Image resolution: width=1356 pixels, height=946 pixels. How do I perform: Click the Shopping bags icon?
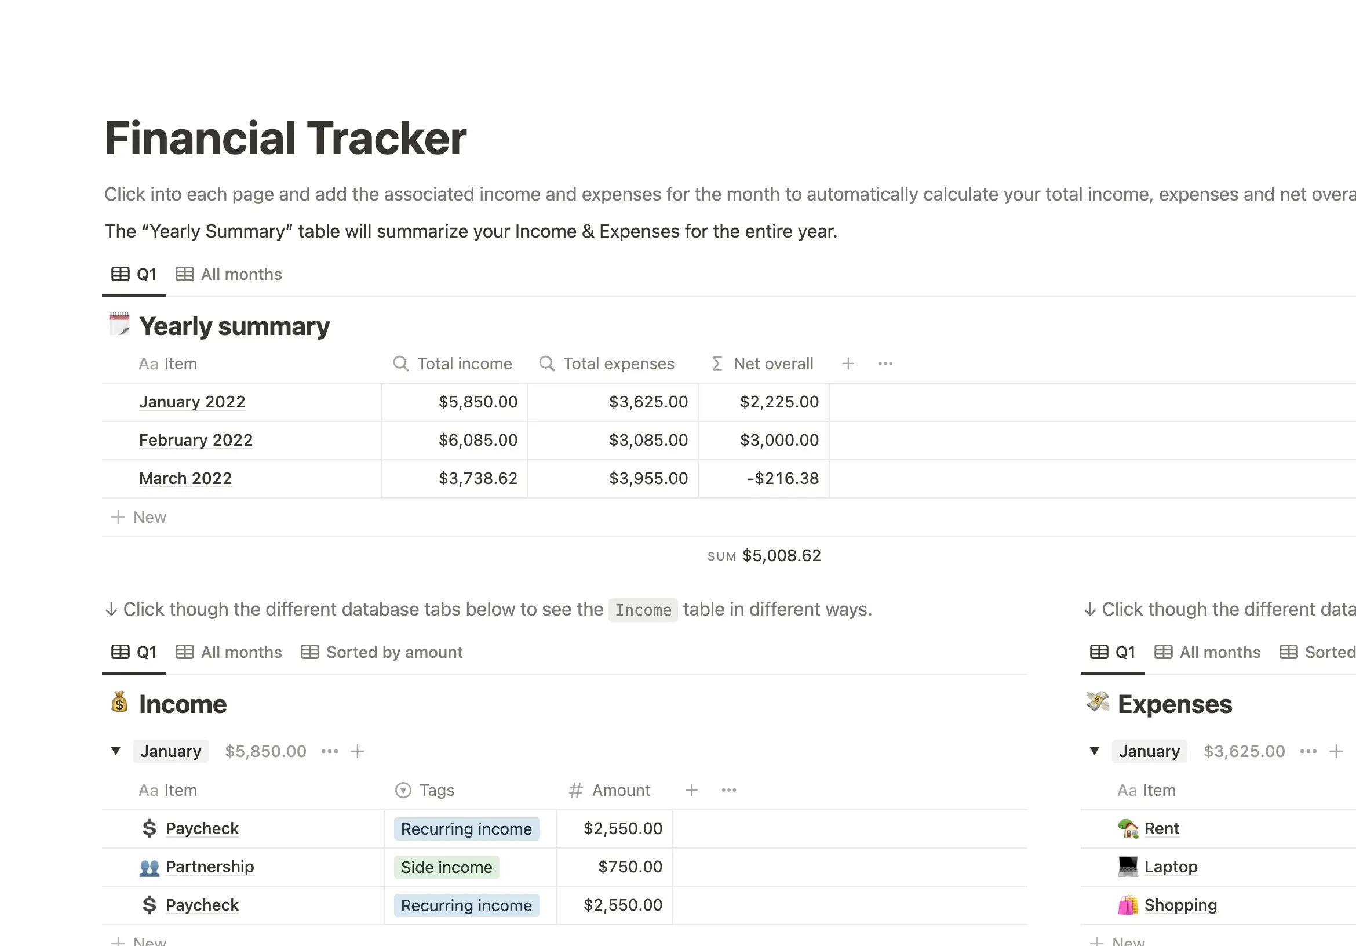(x=1128, y=905)
